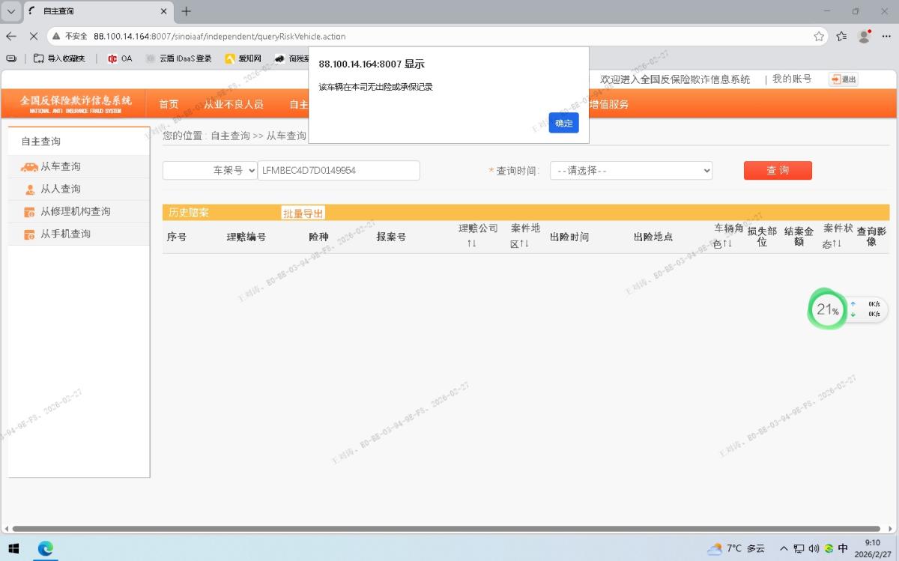Open the favorites list icon in toolbar
Viewport: 899px width, 561px height.
pyautogui.click(x=841, y=36)
